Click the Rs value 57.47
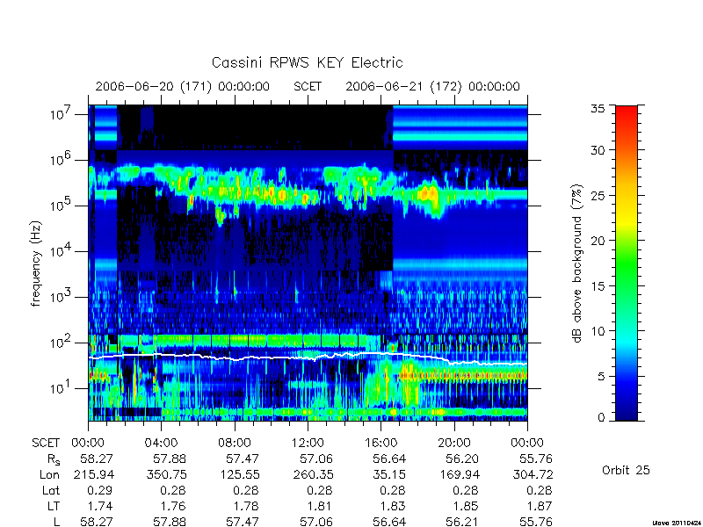 tap(243, 458)
